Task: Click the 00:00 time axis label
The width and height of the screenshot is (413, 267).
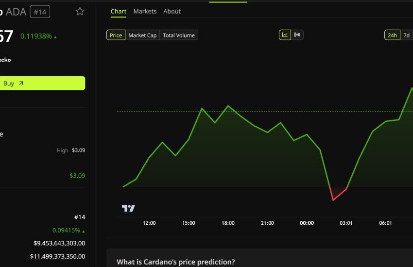Action: [x=307, y=223]
